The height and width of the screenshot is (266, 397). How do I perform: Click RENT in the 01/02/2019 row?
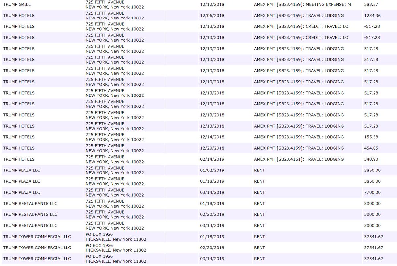(x=259, y=171)
